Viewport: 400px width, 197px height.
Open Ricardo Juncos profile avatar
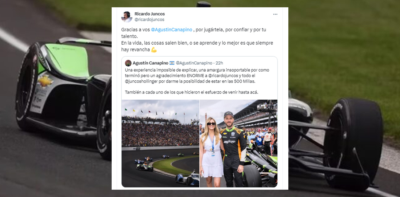127,17
